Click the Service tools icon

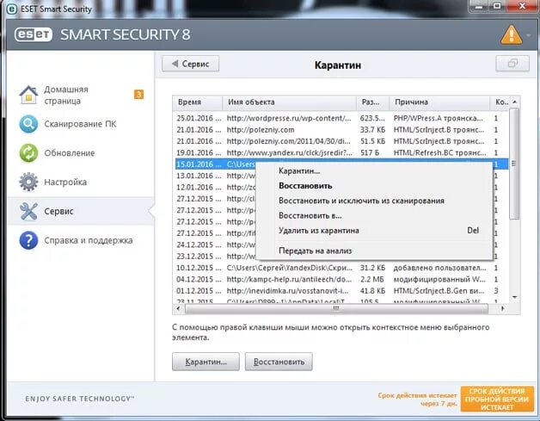tap(28, 212)
